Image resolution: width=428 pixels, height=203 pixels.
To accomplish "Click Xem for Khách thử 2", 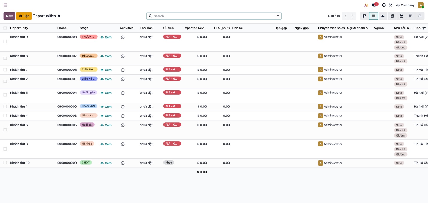I will coord(106,79).
